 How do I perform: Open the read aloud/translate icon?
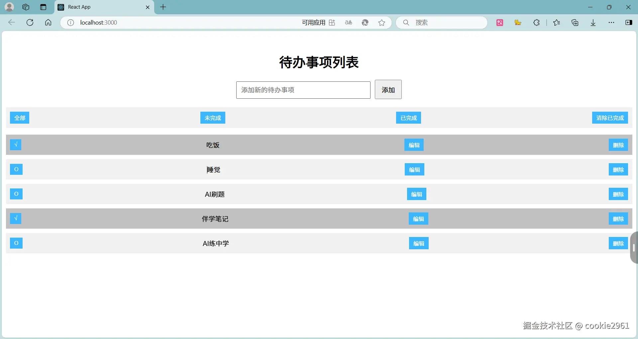[x=348, y=23]
